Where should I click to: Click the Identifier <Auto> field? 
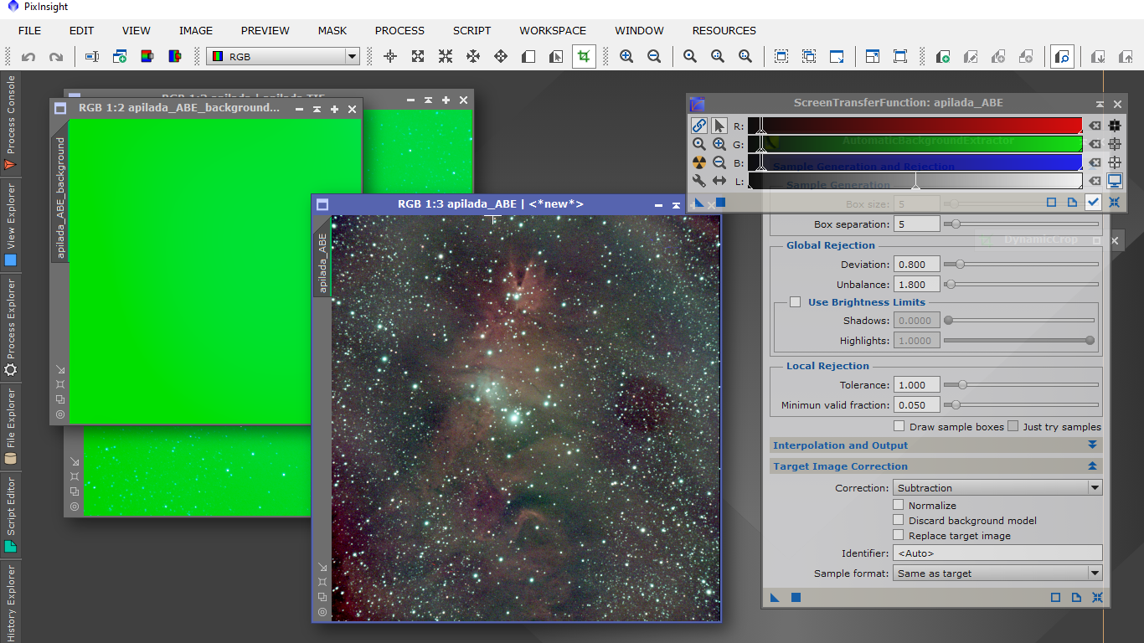pyautogui.click(x=997, y=553)
